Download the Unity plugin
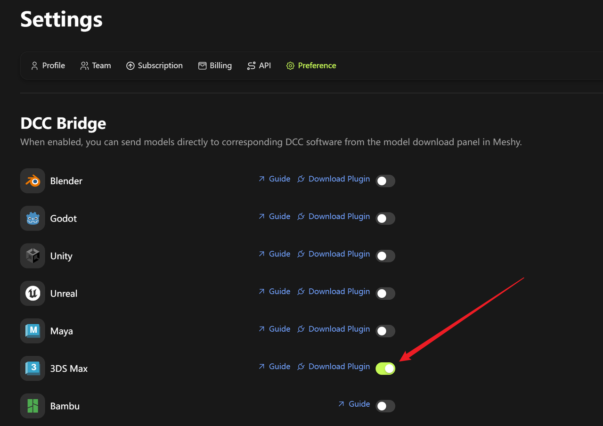Screen dimensions: 603x426 pos(334,254)
